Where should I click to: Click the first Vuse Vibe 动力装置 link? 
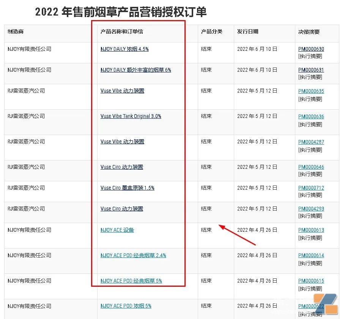point(121,91)
